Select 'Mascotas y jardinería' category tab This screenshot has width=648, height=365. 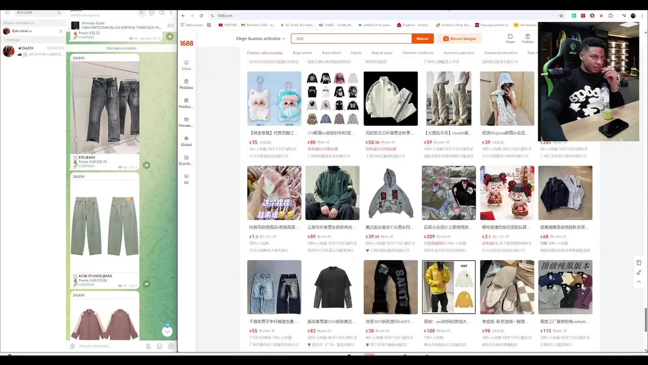[418, 53]
